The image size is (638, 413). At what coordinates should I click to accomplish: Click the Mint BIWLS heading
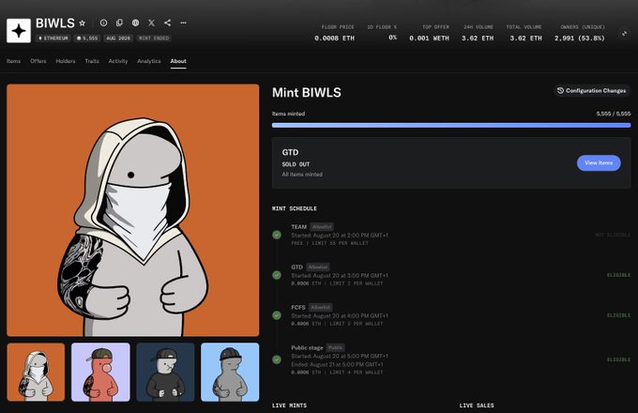[x=307, y=92]
